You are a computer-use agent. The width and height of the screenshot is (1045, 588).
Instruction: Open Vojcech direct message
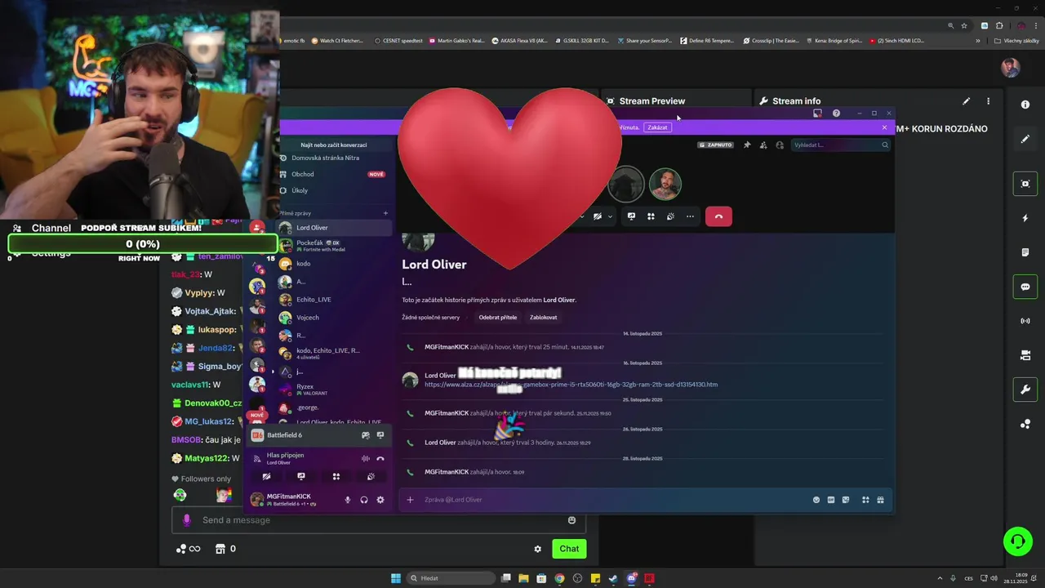pyautogui.click(x=335, y=318)
